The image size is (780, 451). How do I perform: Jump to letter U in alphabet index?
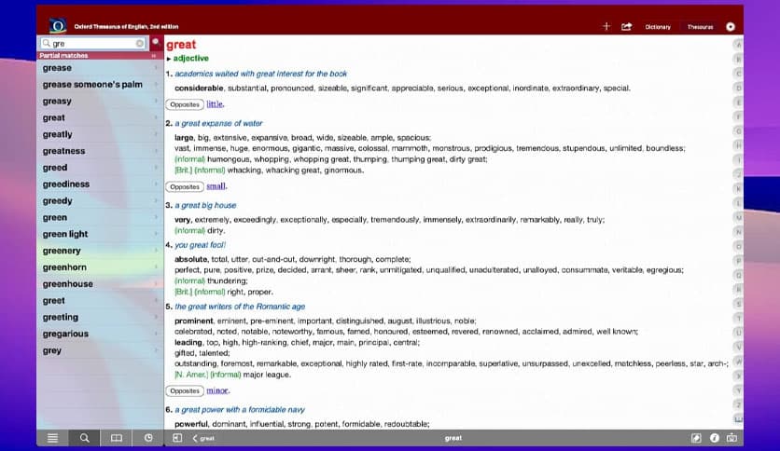(x=738, y=333)
